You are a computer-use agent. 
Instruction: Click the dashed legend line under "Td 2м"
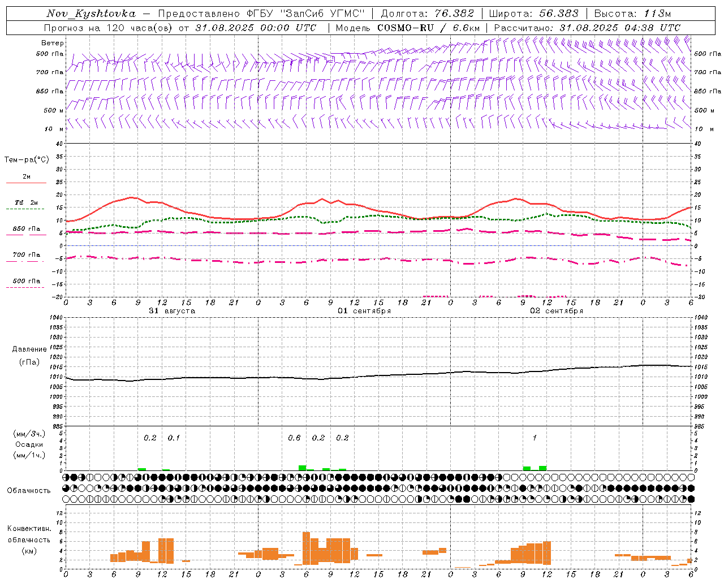25,209
